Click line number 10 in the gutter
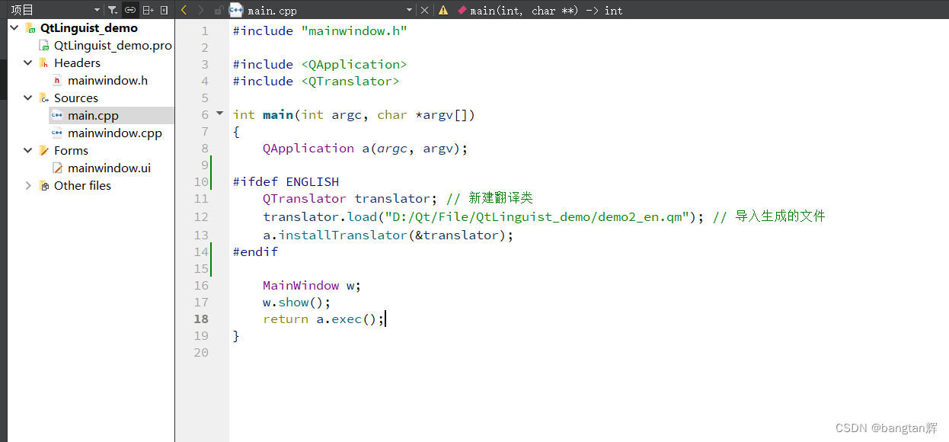 pyautogui.click(x=201, y=181)
